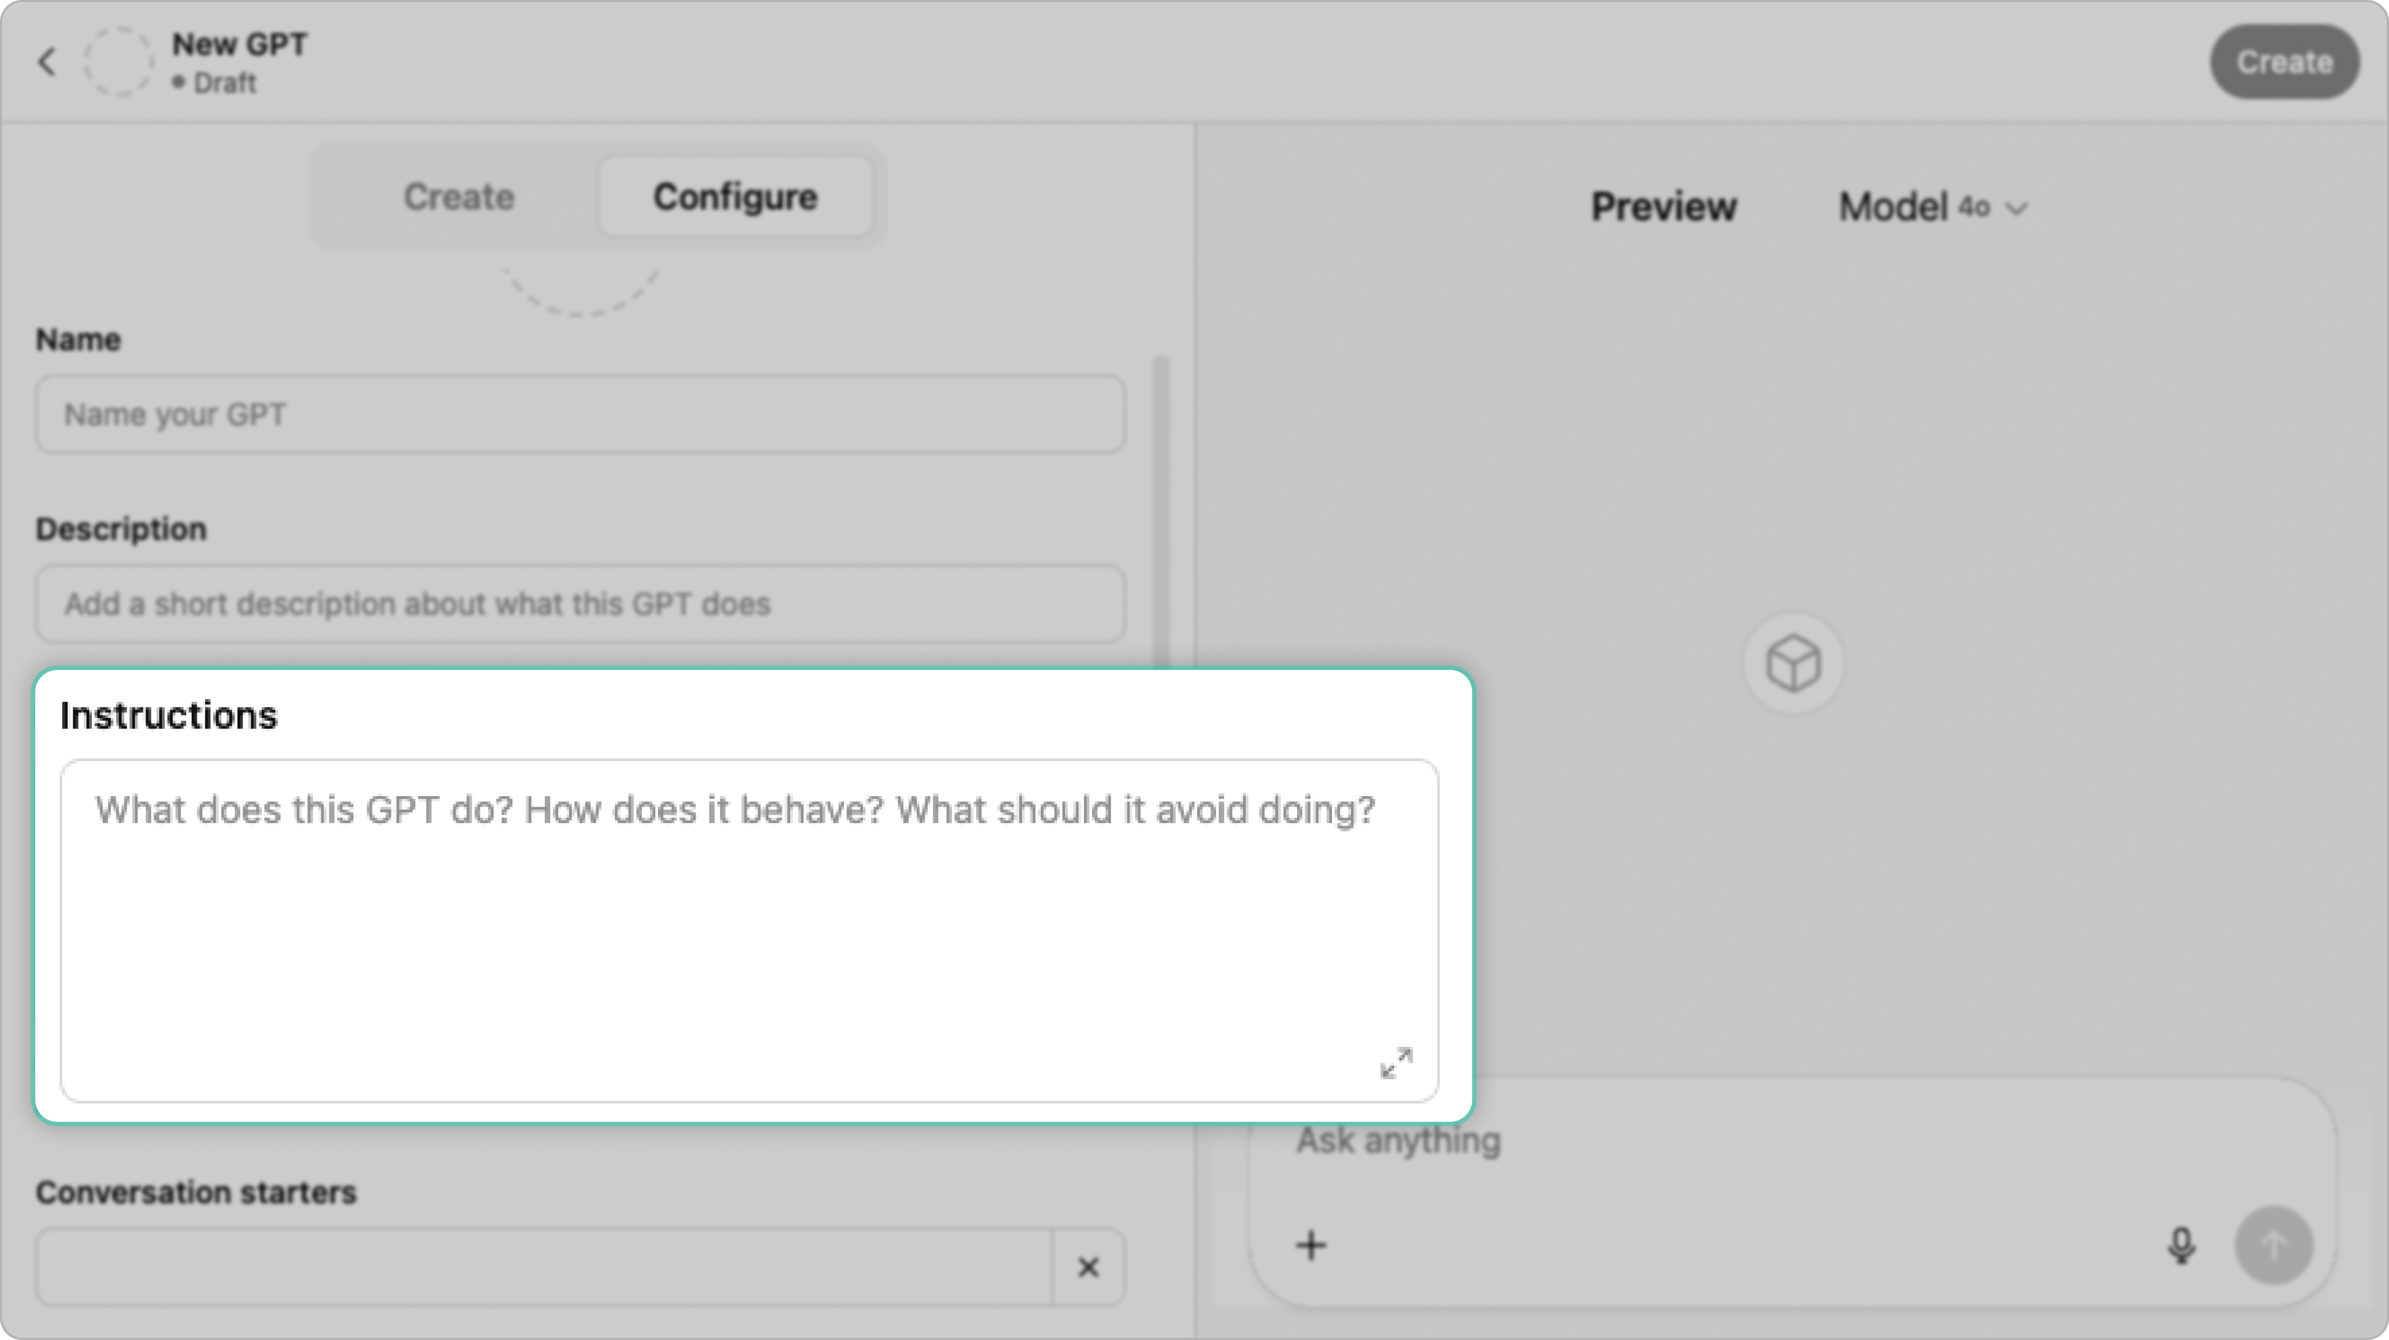The image size is (2389, 1340).
Task: Click the chevron beside Model 4o
Action: coord(2016,209)
